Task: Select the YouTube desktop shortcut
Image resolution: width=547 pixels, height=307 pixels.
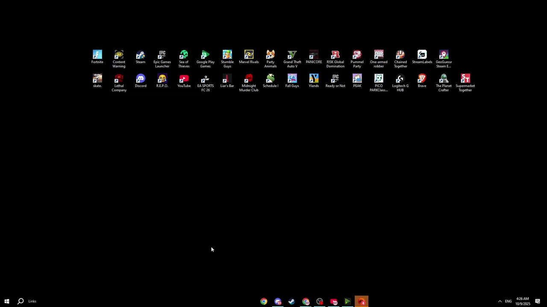Action: (x=184, y=81)
